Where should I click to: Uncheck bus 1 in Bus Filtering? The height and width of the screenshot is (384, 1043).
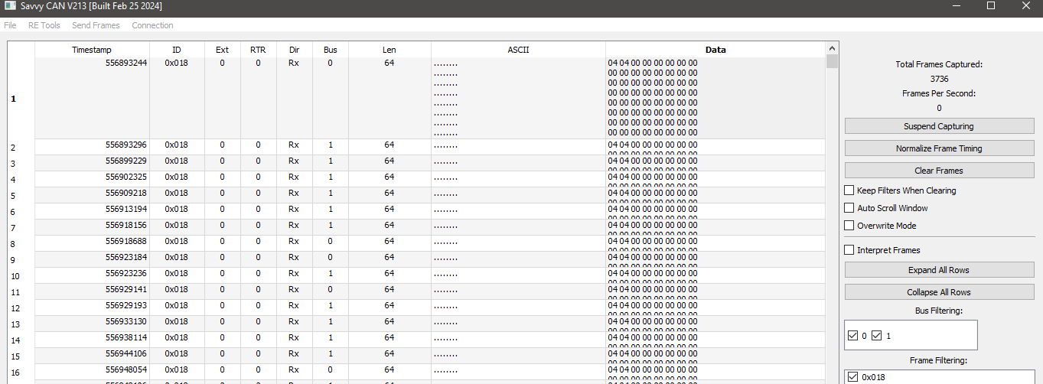(877, 336)
